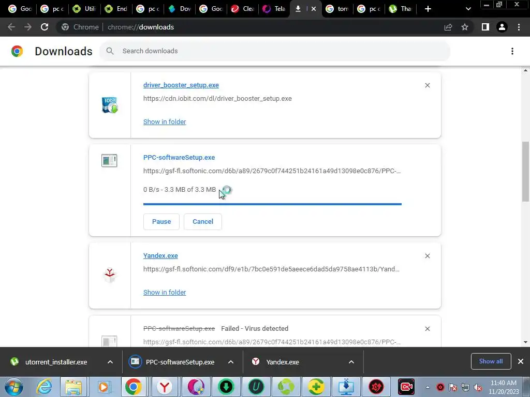The image size is (530, 397).
Task: Open the IObit Uninstaller U taskbar icon
Action: 256,387
